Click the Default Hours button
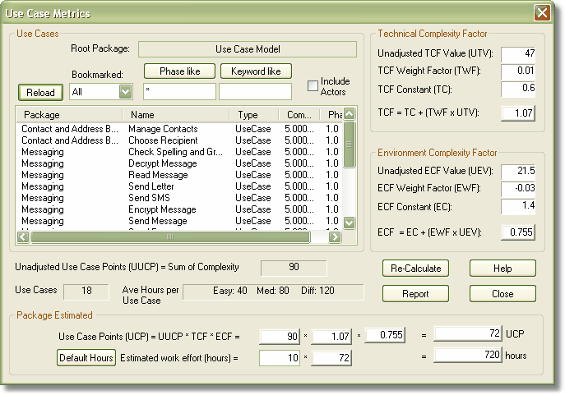 [x=86, y=358]
